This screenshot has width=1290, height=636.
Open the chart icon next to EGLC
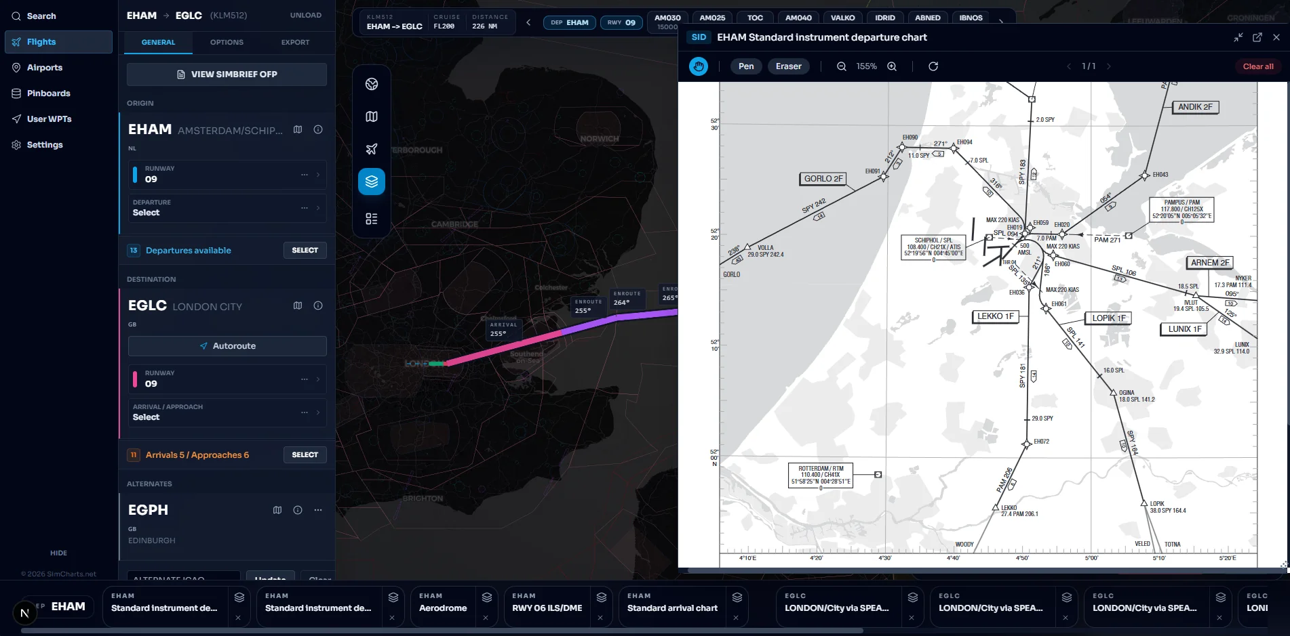point(298,305)
